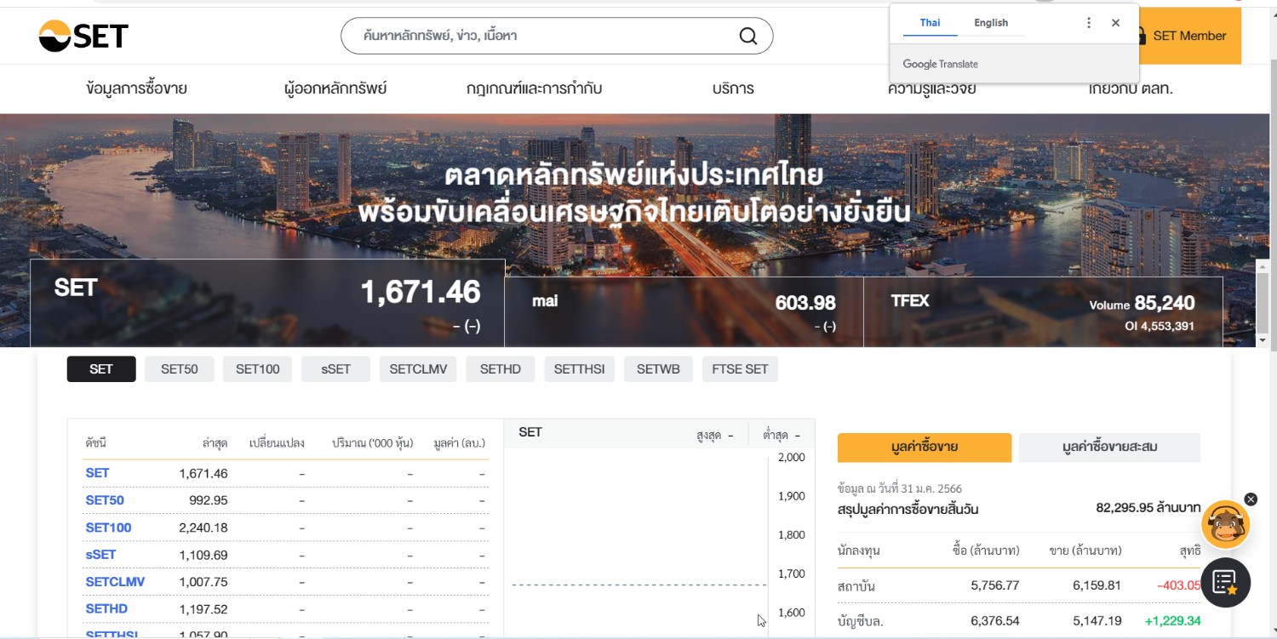The width and height of the screenshot is (1277, 639).
Task: Click the TFEX Volume banner panel
Action: click(x=1043, y=312)
